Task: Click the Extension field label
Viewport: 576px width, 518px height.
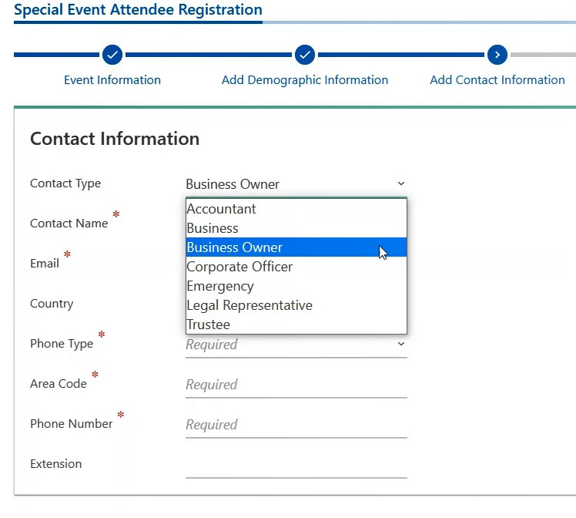Action: click(x=56, y=463)
